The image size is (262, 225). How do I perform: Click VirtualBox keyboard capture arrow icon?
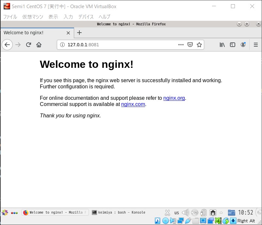tap(233, 221)
